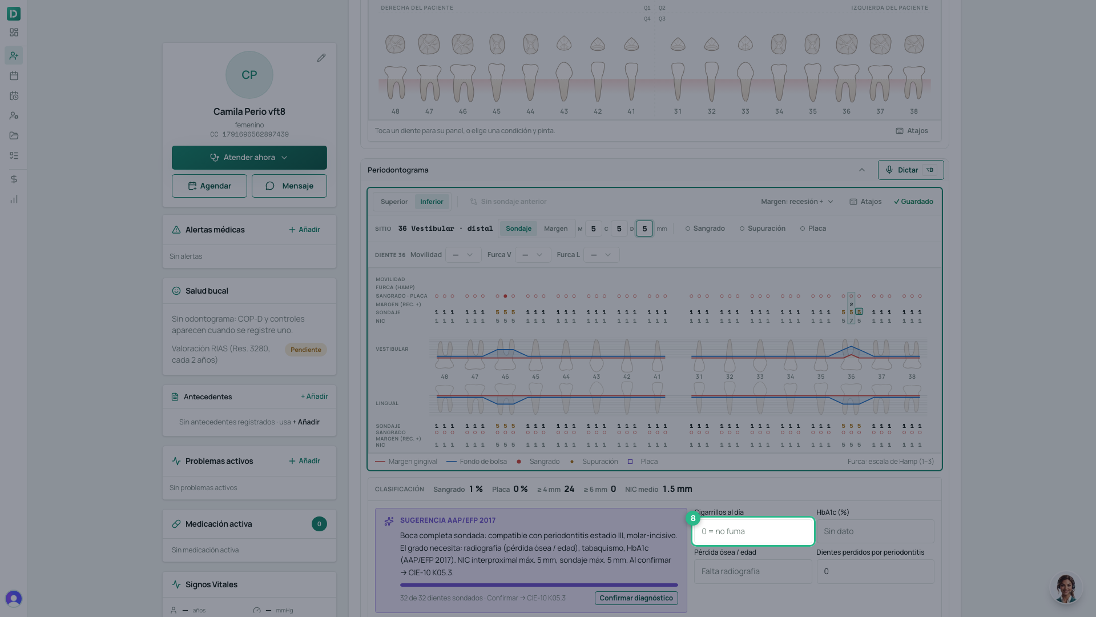Click the distal (D) depth input box
This screenshot has height=617, width=1096.
644,229
